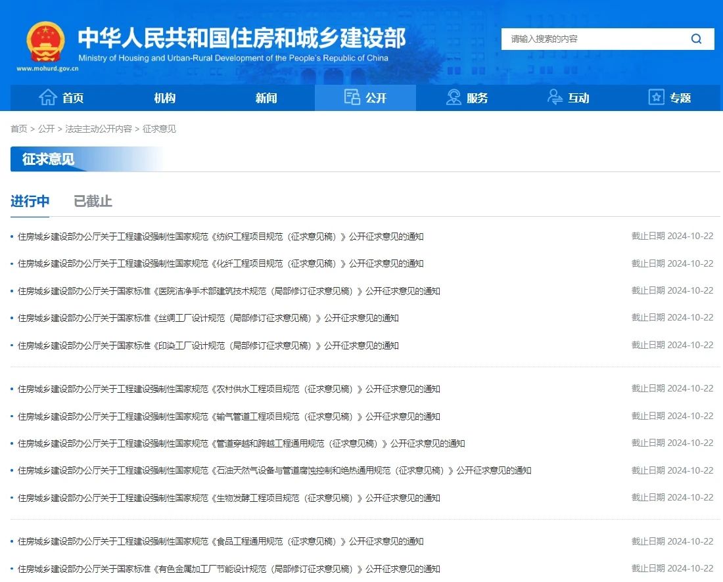
Task: Open 法定主动公开内容 breadcrumb link
Action: click(99, 129)
